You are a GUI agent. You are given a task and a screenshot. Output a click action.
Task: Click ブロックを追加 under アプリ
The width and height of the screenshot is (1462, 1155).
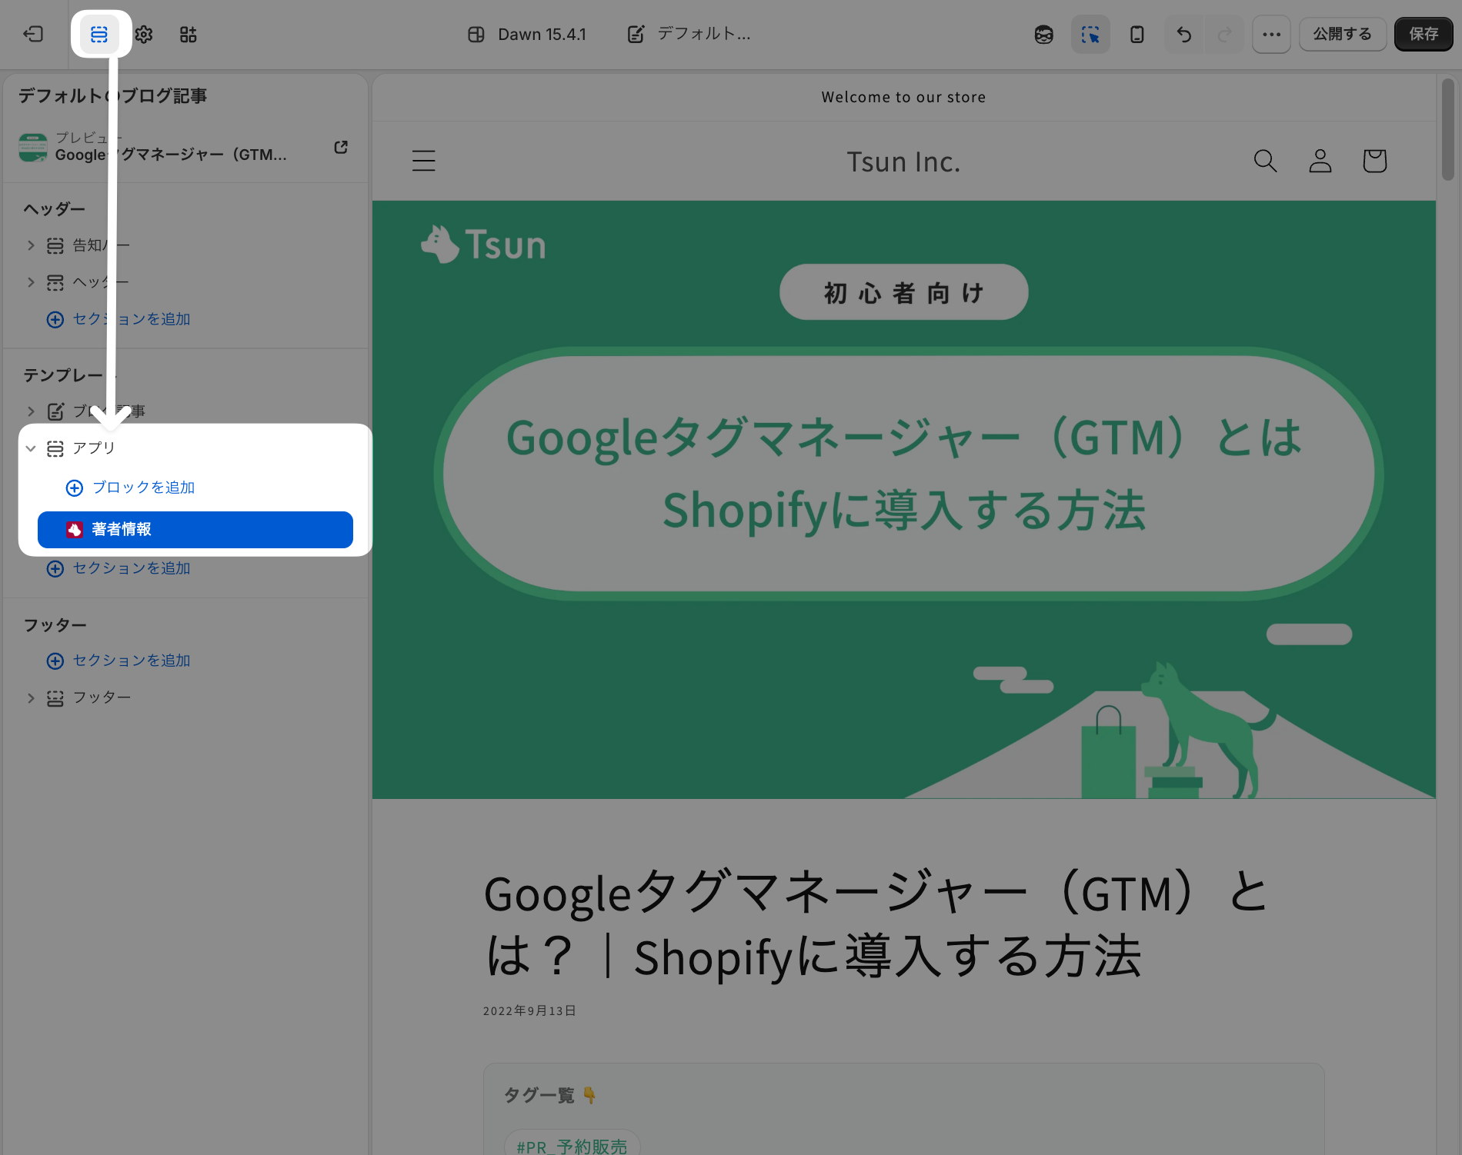click(131, 488)
